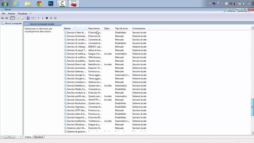Screen dimensions: 254x143
Task: Open the Windows Start orb
Action: [5, 4]
